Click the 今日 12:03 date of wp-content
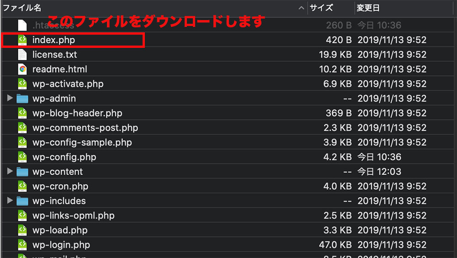Screen dimensions: 457x258 [x=379, y=171]
